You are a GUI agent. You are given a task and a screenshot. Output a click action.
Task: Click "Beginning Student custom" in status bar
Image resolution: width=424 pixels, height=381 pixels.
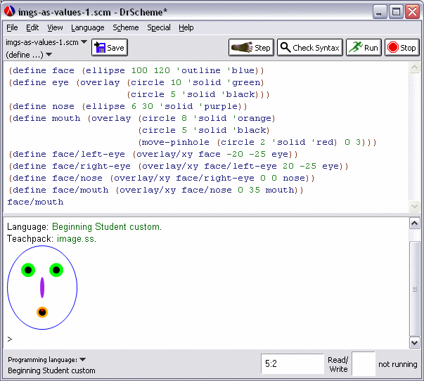pyautogui.click(x=51, y=370)
